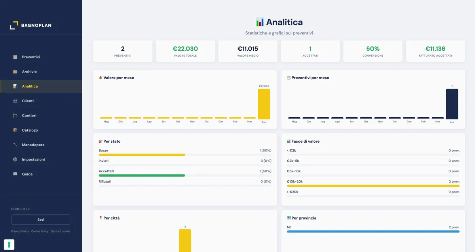
Task: Click the dark Apr bar in Preventivi per mese
Action: pos(452,104)
